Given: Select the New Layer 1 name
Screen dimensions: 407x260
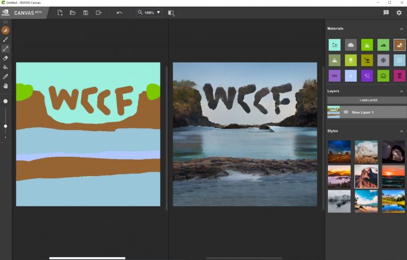Looking at the screenshot, I should [x=362, y=112].
